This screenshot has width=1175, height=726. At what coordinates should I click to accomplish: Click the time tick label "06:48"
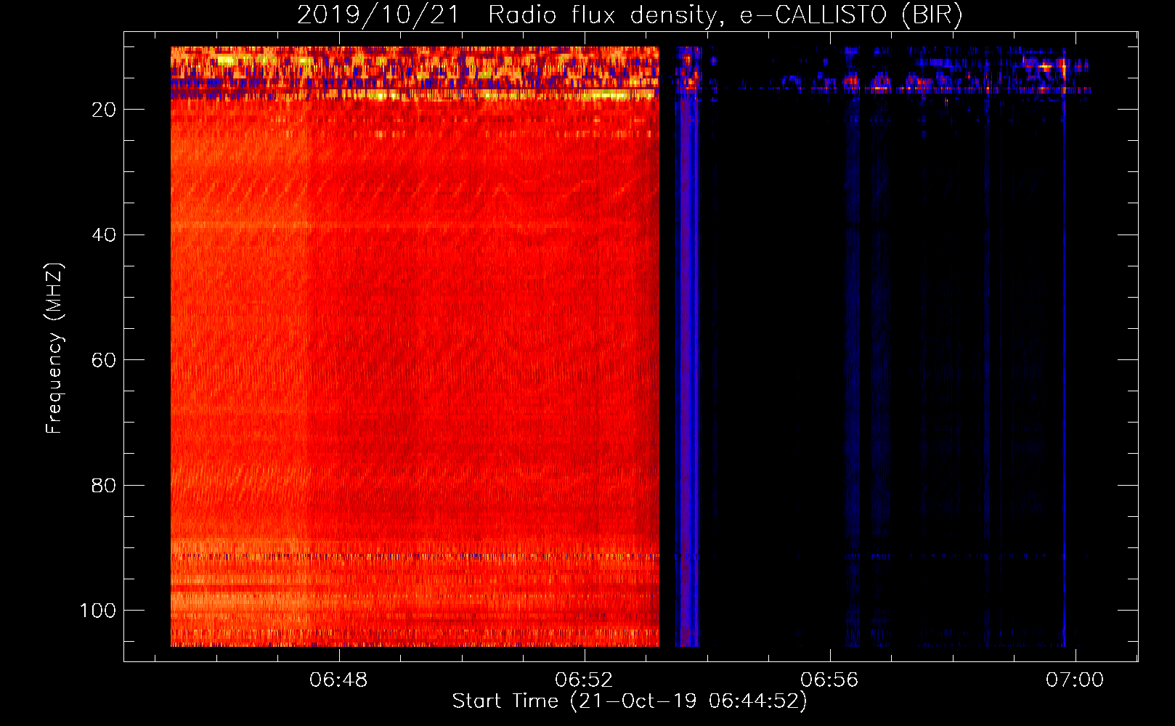coord(338,680)
